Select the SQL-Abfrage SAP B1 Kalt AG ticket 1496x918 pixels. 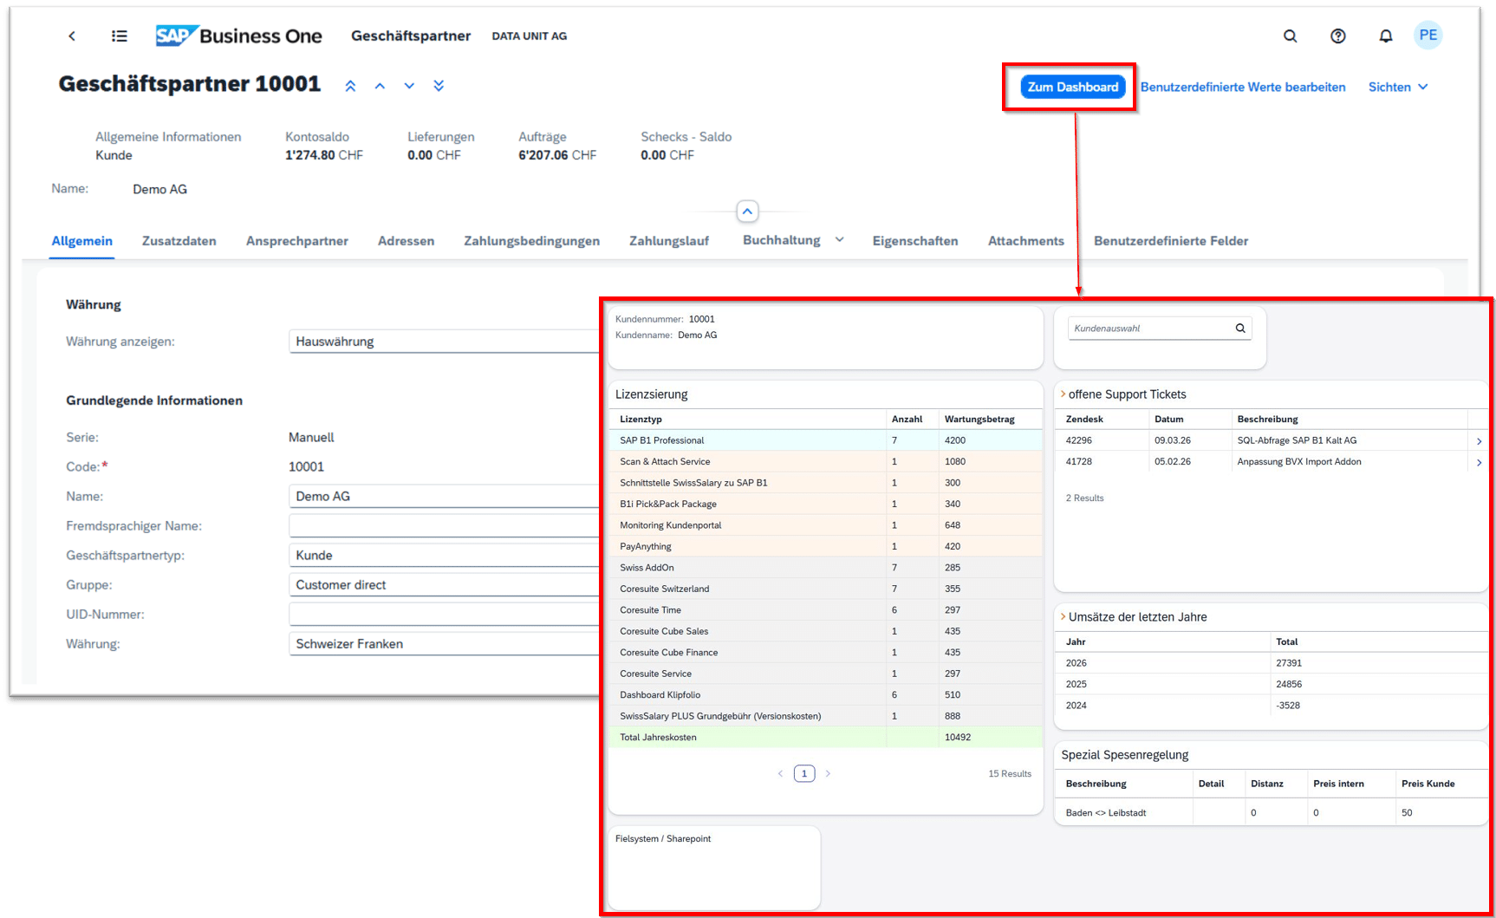click(x=1272, y=440)
